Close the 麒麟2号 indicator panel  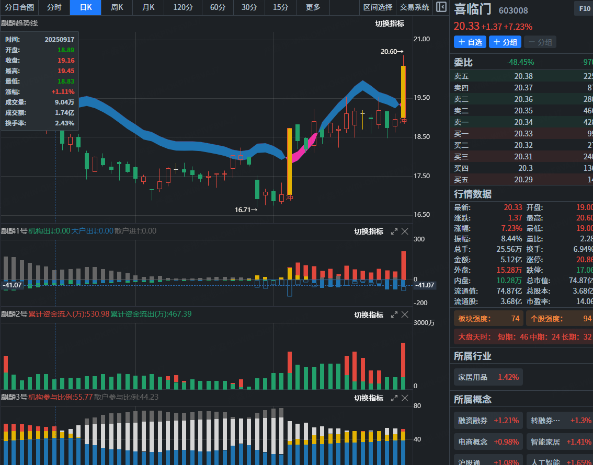(x=405, y=315)
